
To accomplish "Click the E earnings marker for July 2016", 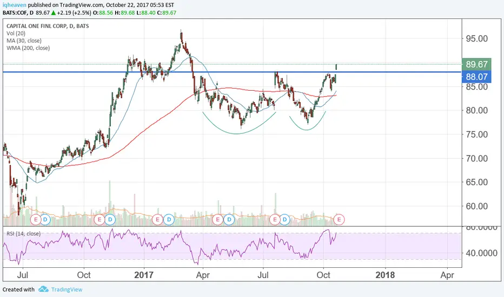I will pos(35,220).
